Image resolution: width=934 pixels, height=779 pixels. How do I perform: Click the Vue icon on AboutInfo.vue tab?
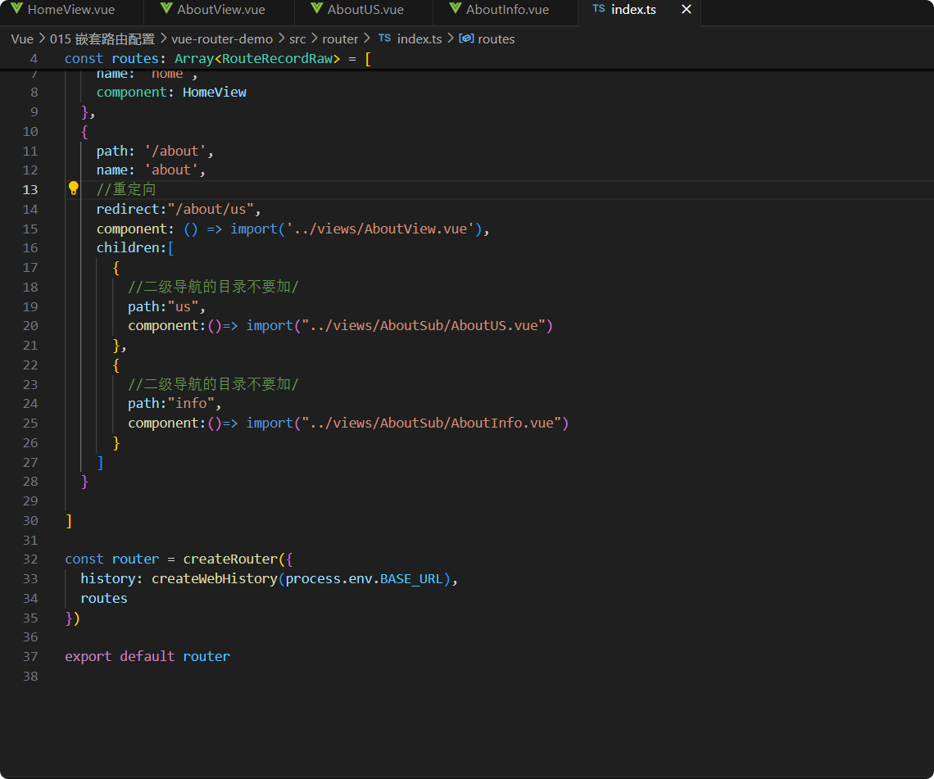coord(455,10)
